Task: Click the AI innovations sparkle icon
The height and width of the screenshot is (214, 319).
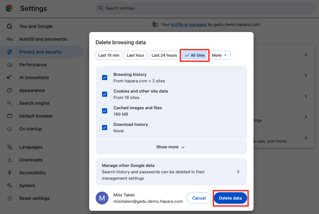Action: 9,78
